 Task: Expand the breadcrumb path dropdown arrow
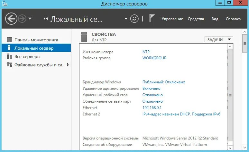126,19
